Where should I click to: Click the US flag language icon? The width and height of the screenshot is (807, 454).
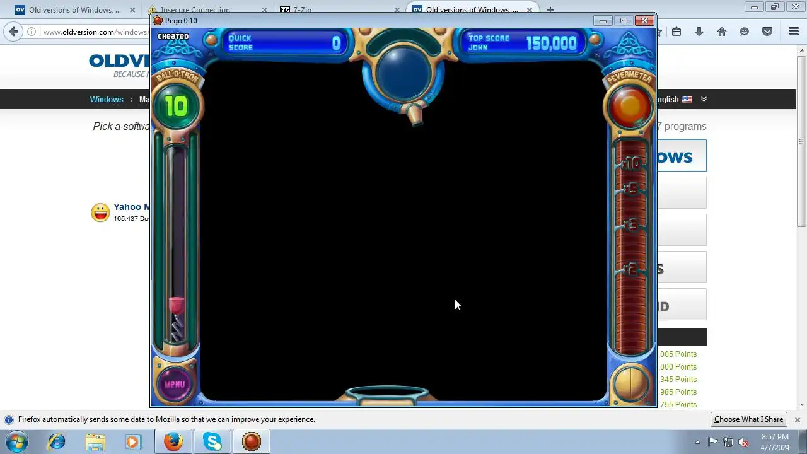pyautogui.click(x=687, y=99)
